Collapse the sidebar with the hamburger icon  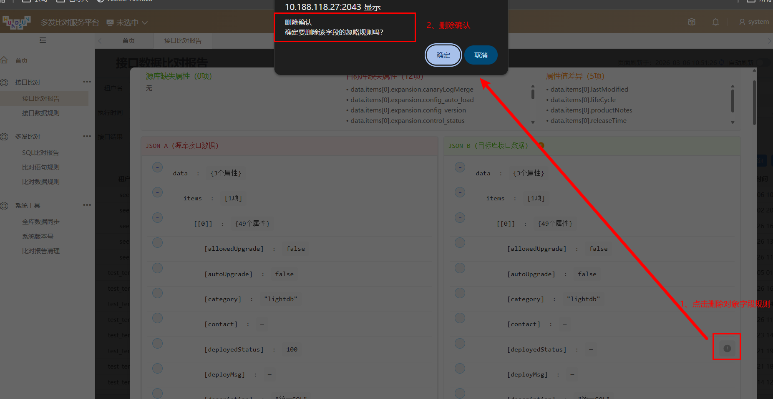click(x=43, y=40)
